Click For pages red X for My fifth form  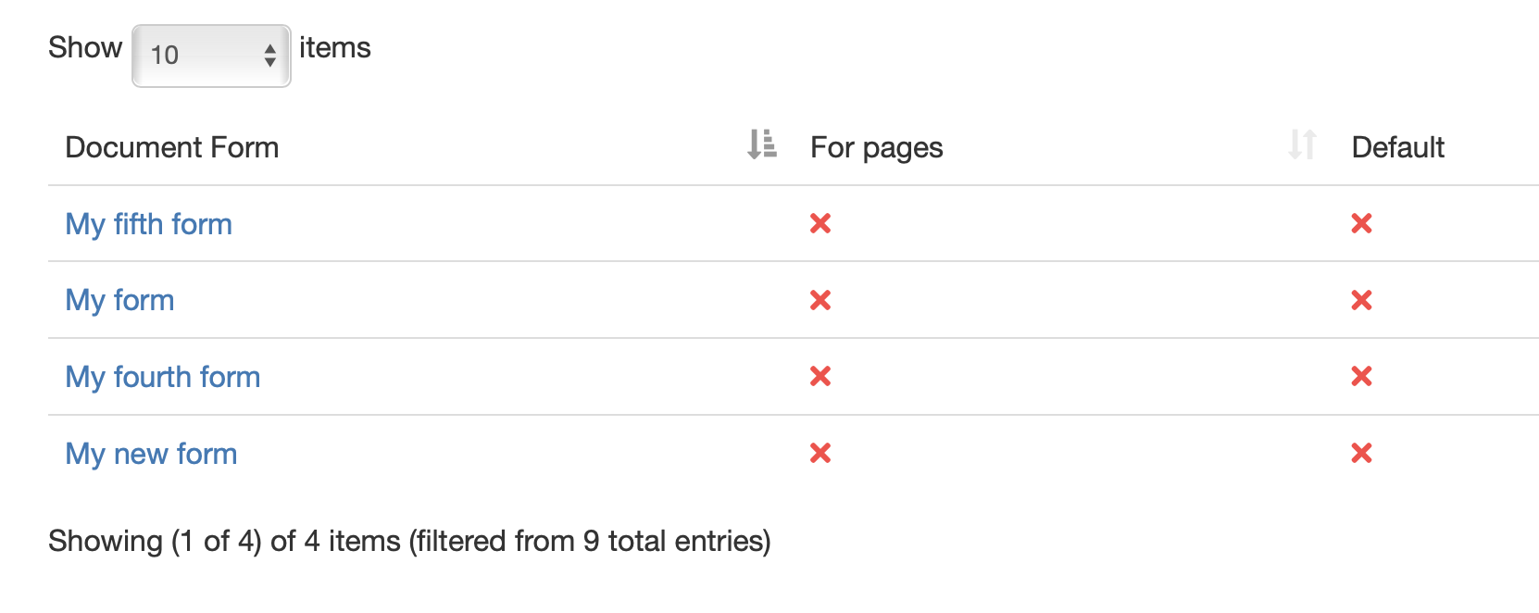820,223
